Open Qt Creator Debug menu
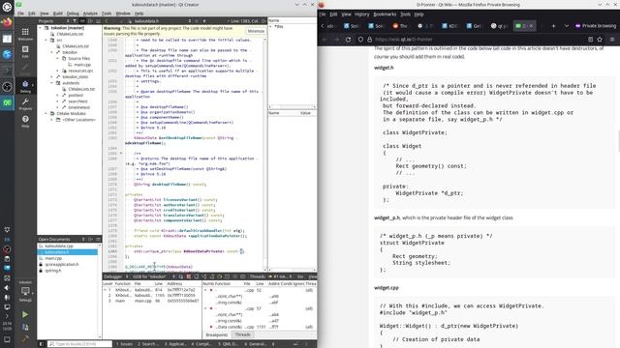 click(73, 14)
